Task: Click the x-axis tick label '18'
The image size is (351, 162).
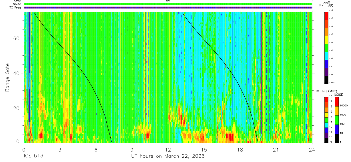Action: 240,150
